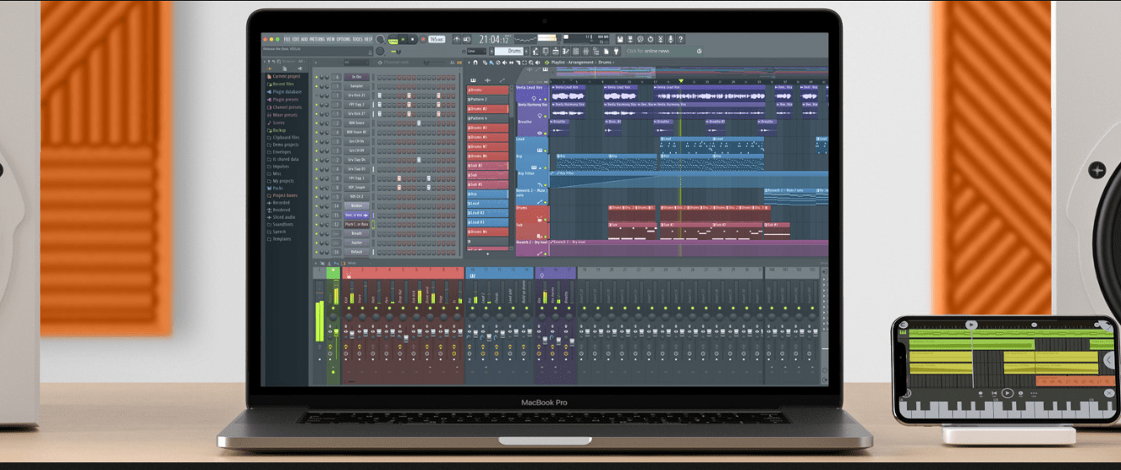Click the 21:04:12 time display

pyautogui.click(x=494, y=40)
